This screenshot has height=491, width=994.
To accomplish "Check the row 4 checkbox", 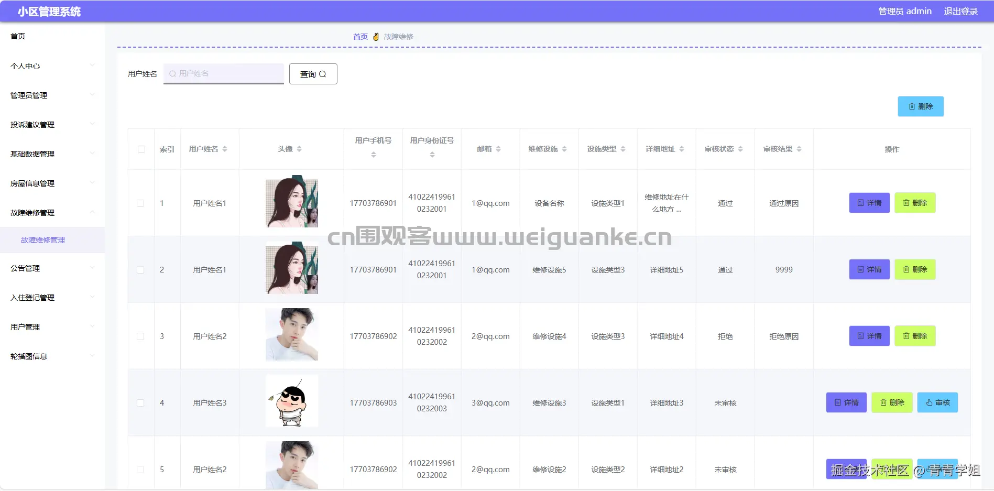I will [x=140, y=403].
